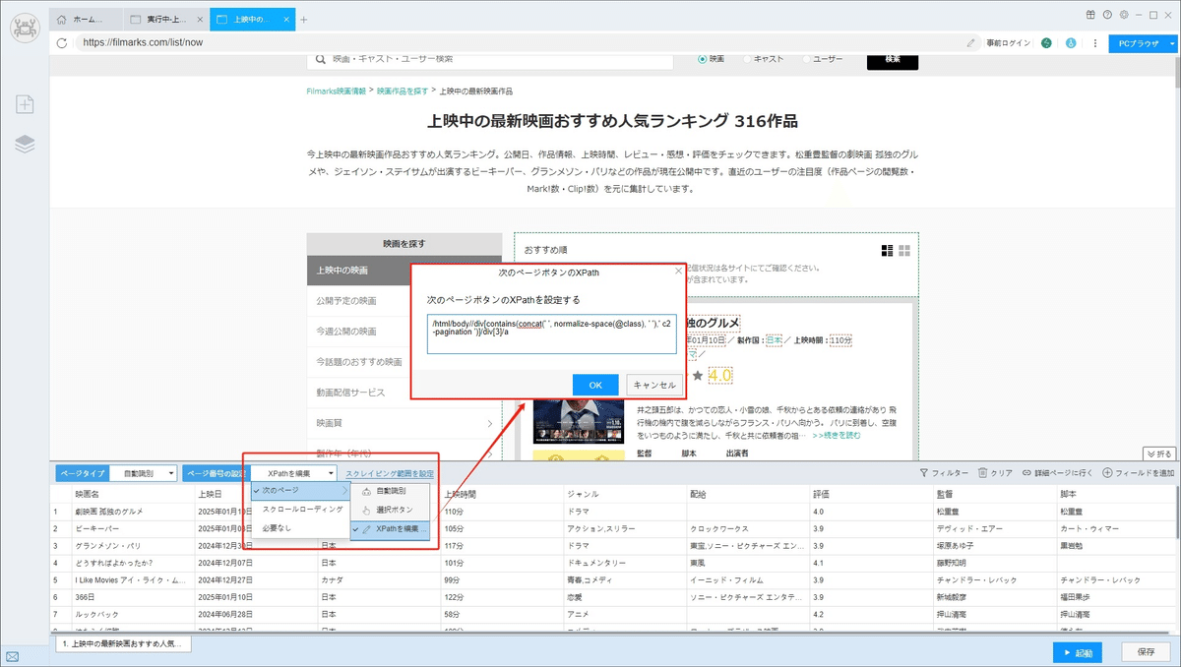Click the ビーキーパー table cell

(134, 527)
